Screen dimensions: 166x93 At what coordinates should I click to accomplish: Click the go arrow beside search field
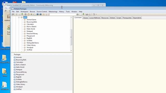click(x=78, y=14)
